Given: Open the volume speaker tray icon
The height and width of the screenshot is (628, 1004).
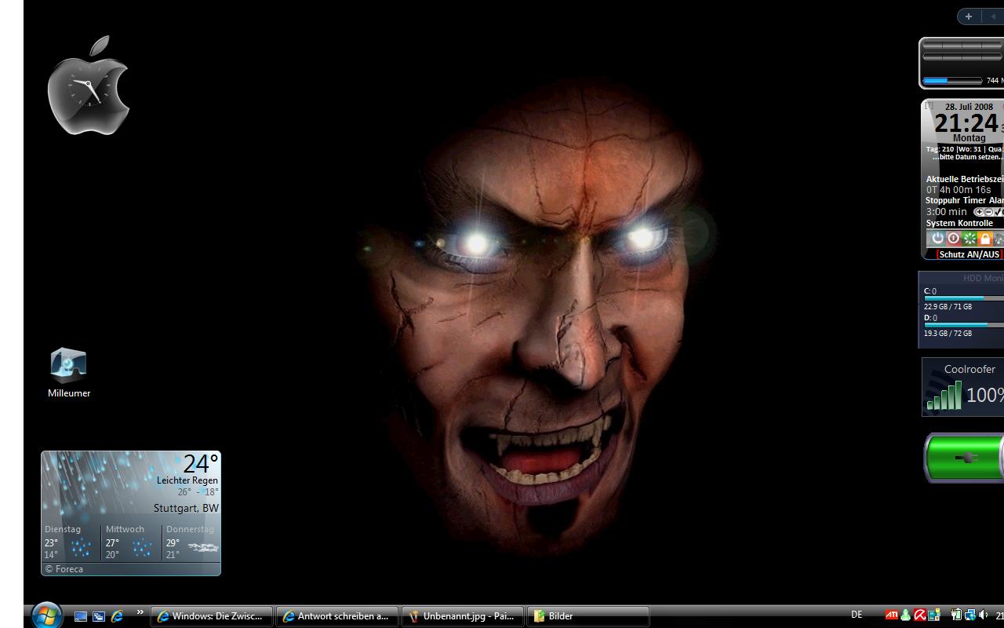Looking at the screenshot, I should click(984, 616).
